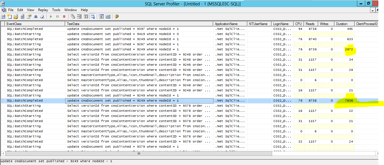Click the Reads value 8740

[312, 39]
